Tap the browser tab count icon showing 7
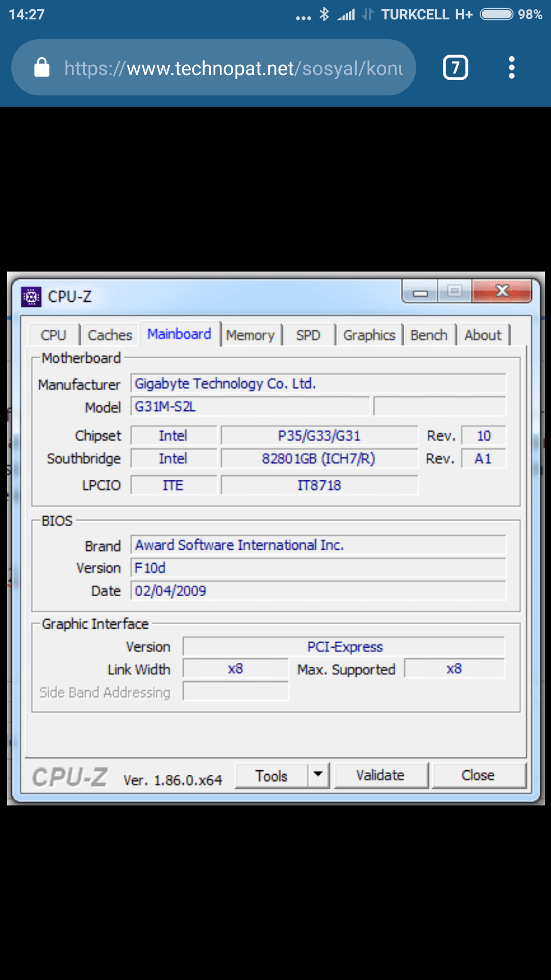Viewport: 551px width, 980px height. coord(455,67)
